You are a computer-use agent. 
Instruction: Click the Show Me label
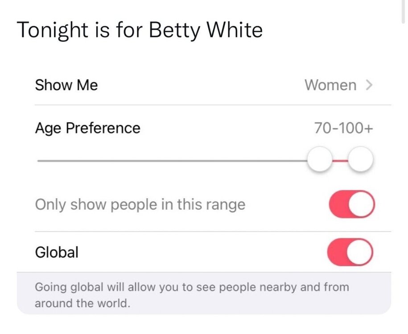[66, 85]
